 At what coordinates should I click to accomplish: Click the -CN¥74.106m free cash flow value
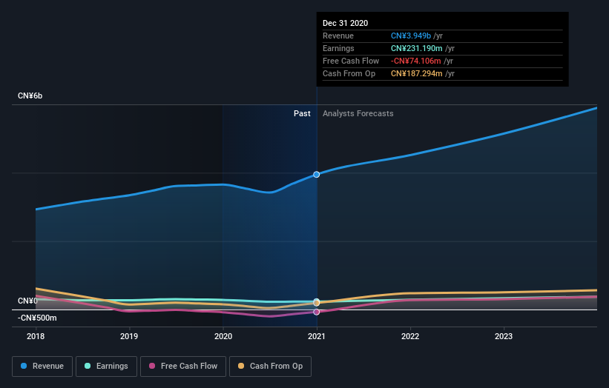tap(415, 61)
